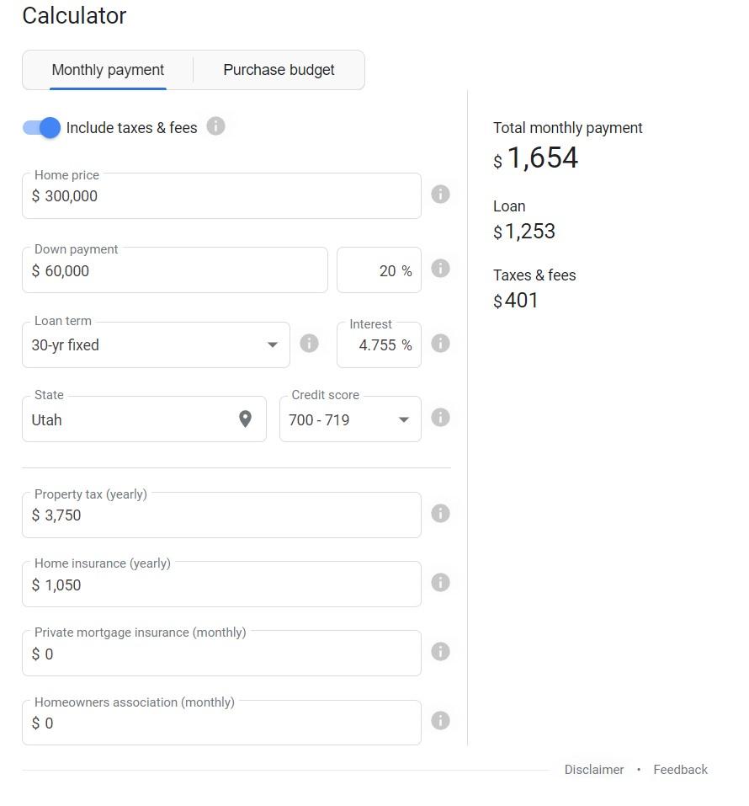Click the Down payment percentage info icon
Image resolution: width=749 pixels, height=806 pixels.
pyautogui.click(x=440, y=268)
